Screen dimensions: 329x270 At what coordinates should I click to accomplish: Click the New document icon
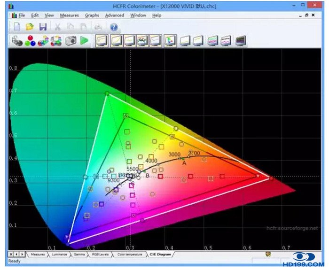pos(17,27)
